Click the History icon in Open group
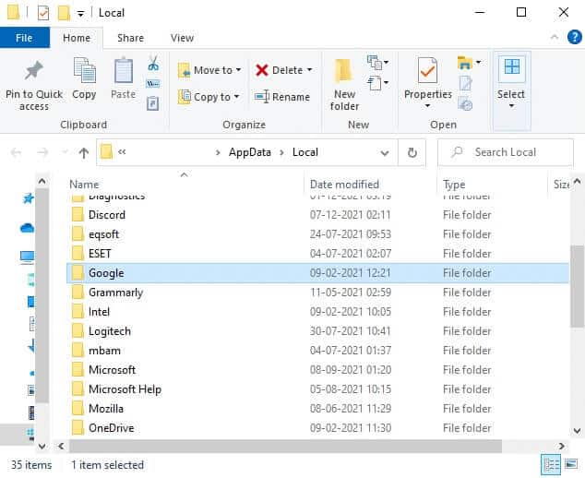This screenshot has width=585, height=478. pos(465,103)
